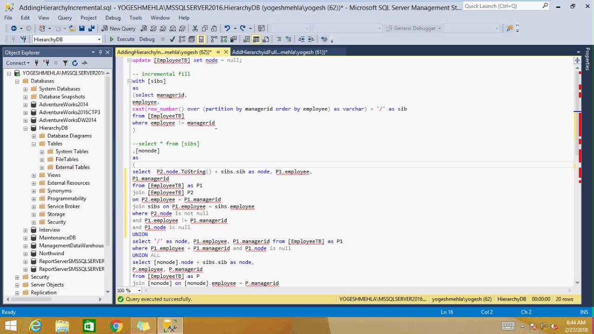The height and width of the screenshot is (334, 594).
Task: Click the Increase Indent icon
Action: pyautogui.click(x=311, y=39)
